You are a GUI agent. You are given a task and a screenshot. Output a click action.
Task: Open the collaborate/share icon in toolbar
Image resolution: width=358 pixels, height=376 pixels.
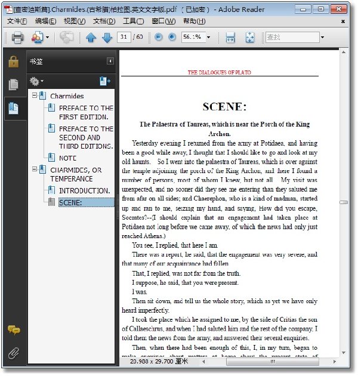pyautogui.click(x=37, y=38)
